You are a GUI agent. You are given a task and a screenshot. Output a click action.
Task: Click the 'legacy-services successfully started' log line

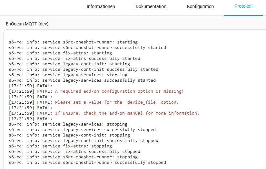click(82, 80)
